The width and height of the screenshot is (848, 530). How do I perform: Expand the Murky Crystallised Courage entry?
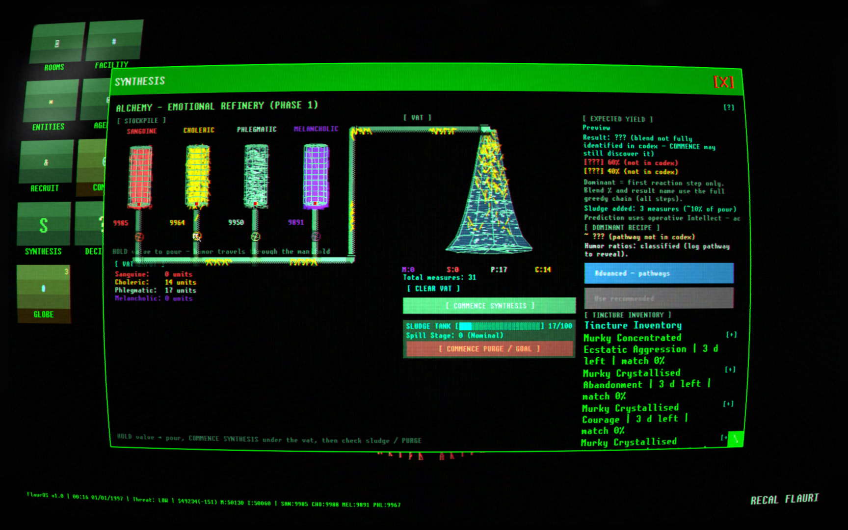728,404
